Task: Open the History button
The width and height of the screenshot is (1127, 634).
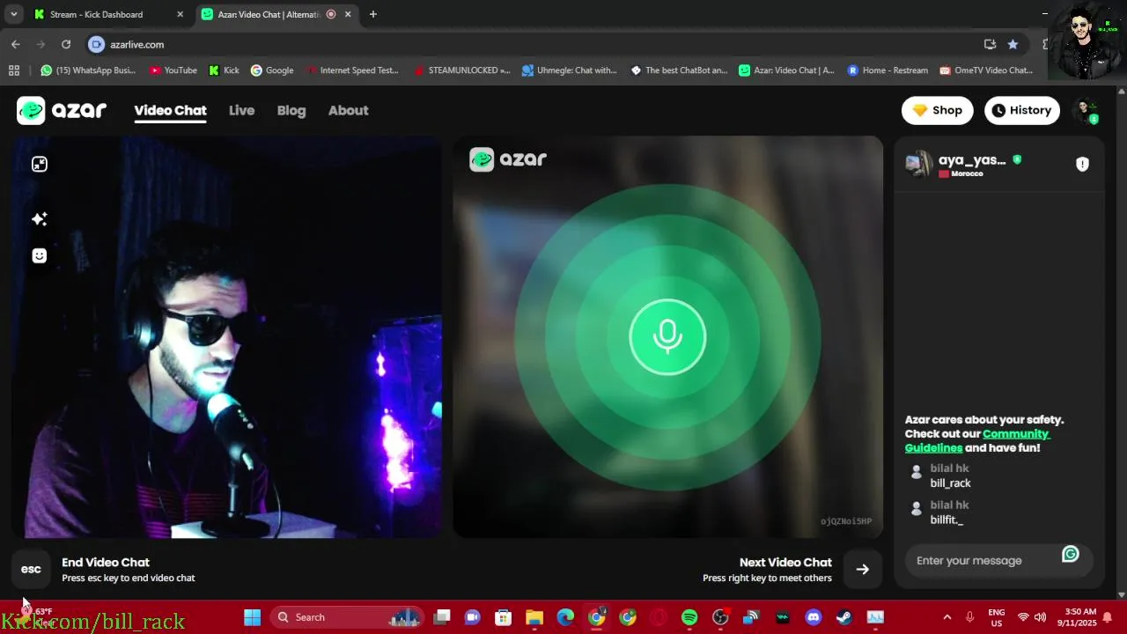Action: (1021, 110)
